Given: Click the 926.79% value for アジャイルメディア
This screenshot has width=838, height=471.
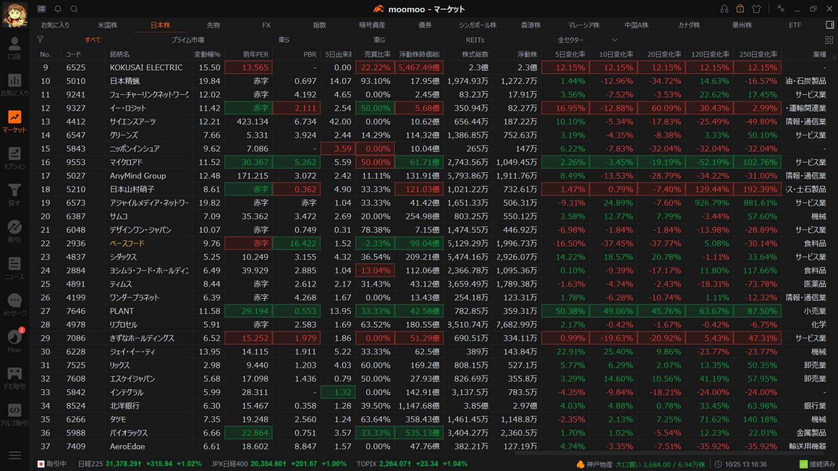Looking at the screenshot, I should [x=711, y=203].
